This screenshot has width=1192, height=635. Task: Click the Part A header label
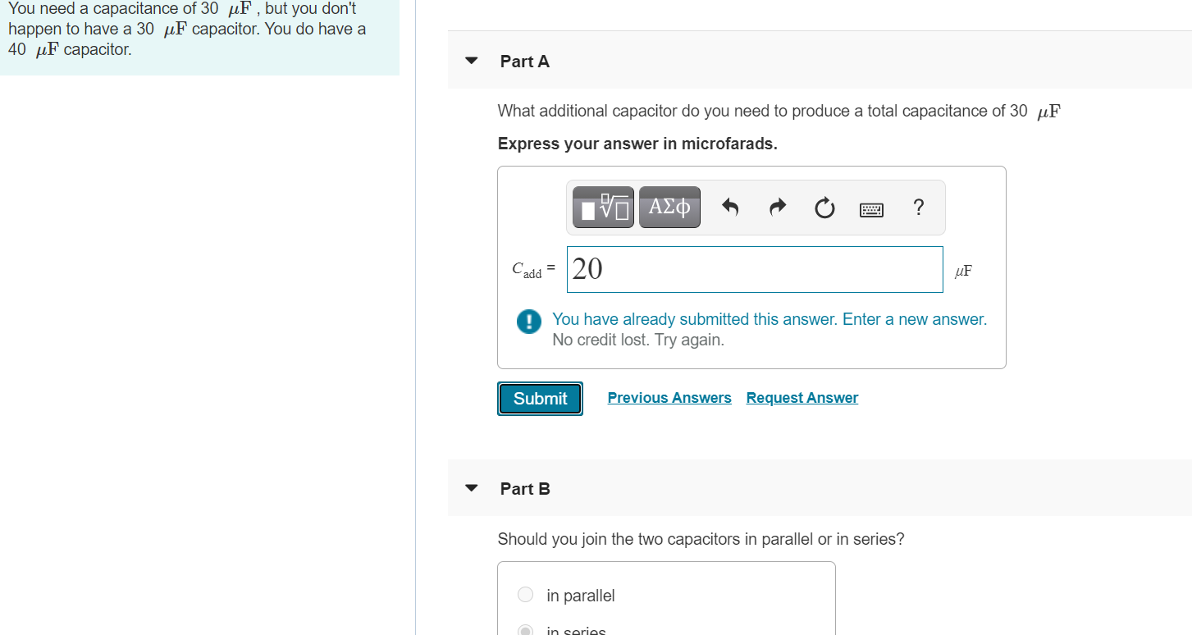525,62
